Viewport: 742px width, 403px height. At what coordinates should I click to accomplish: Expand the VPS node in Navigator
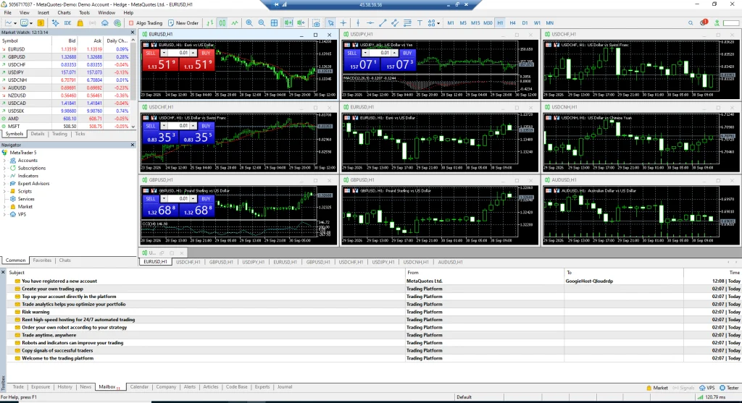[x=5, y=214]
